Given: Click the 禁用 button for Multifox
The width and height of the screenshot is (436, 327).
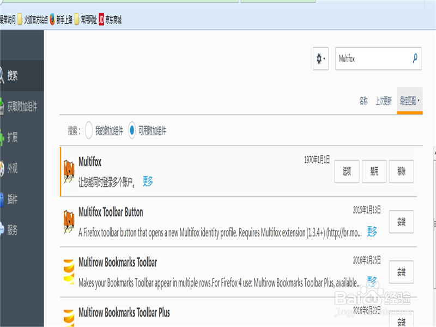Looking at the screenshot, I should point(374,172).
